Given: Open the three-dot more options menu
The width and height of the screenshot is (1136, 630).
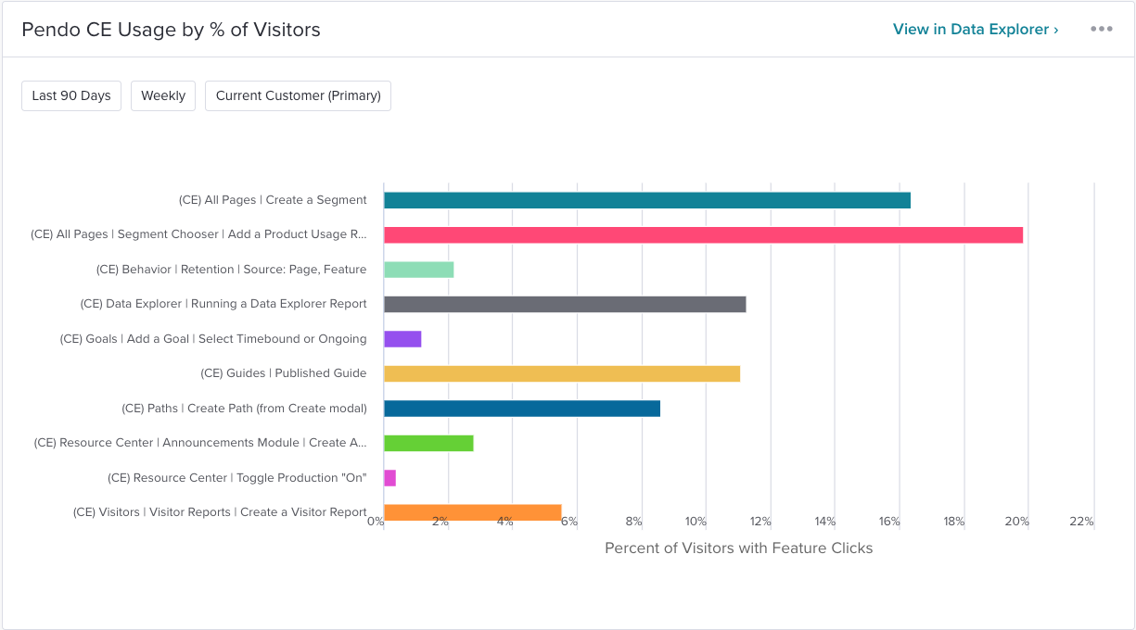Looking at the screenshot, I should [1101, 29].
